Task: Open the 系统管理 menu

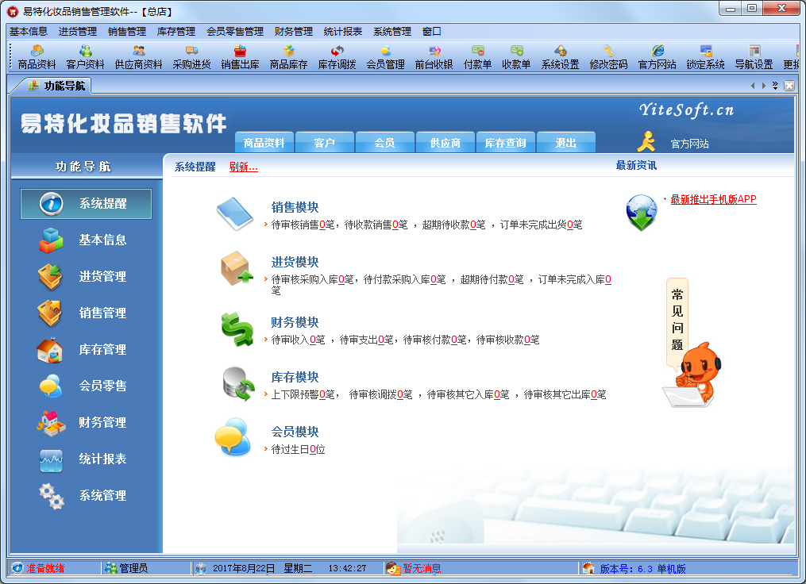Action: [x=392, y=31]
